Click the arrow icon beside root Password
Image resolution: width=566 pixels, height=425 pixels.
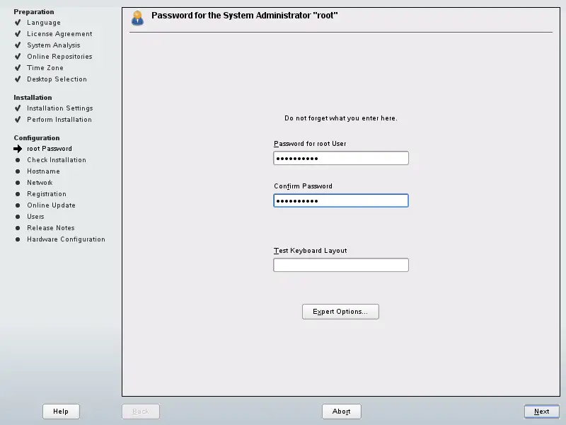point(18,149)
